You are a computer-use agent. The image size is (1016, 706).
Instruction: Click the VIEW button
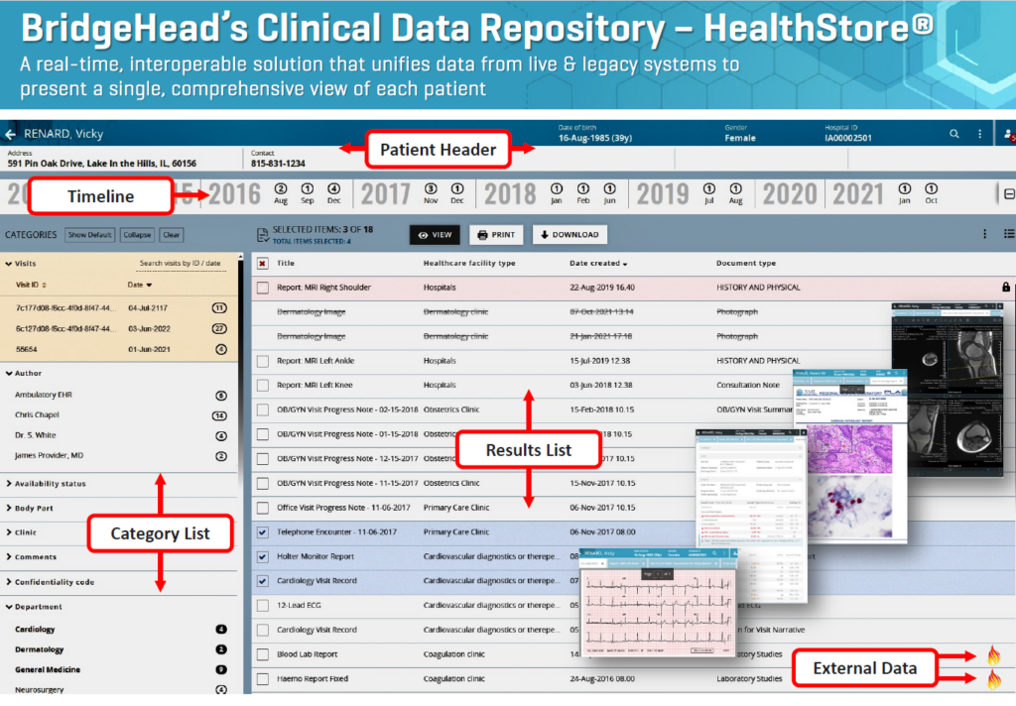click(435, 235)
